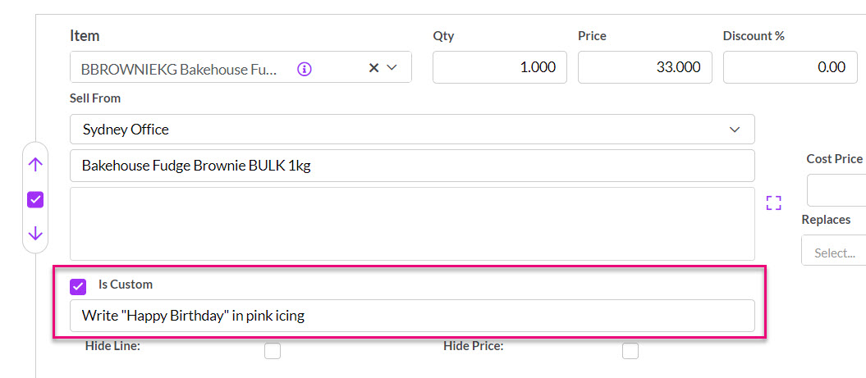Open the Replaces select dropdown
Viewport: 866px width, 378px height.
pyautogui.click(x=834, y=251)
